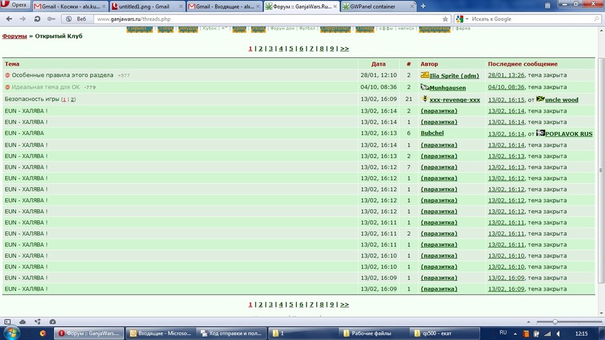
Task: Open POPLAVOK RUS profile link
Action: click(569, 134)
